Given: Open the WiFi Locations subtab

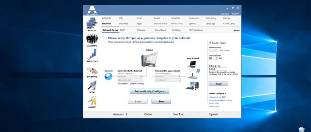Looking at the screenshot, I should pos(196,30).
